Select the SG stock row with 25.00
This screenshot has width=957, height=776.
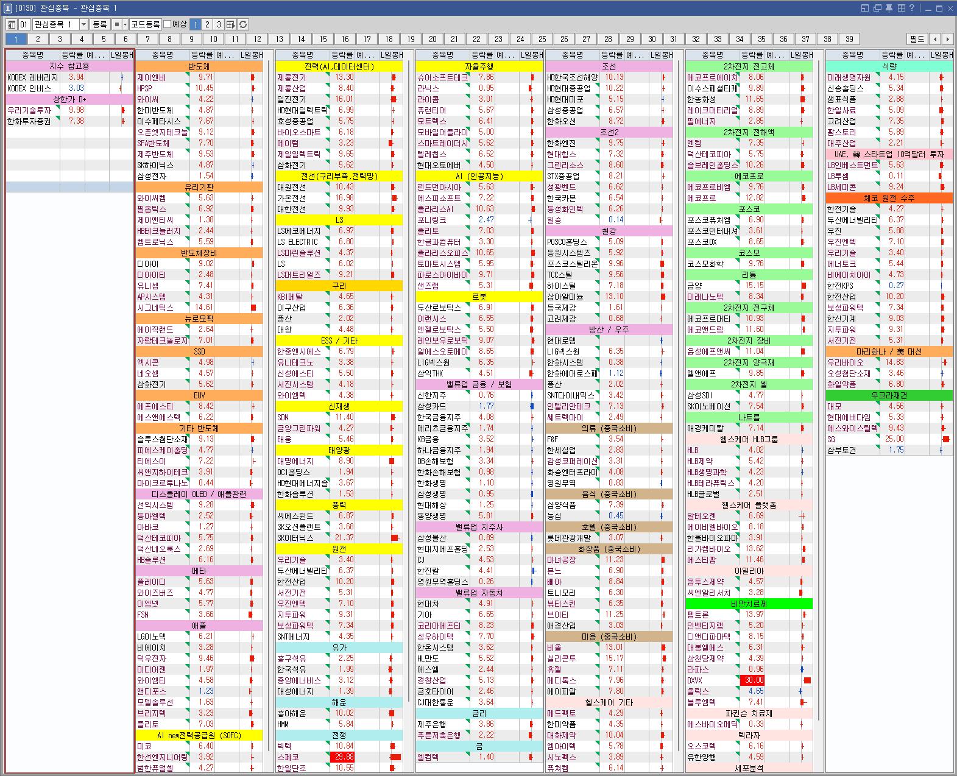click(889, 439)
